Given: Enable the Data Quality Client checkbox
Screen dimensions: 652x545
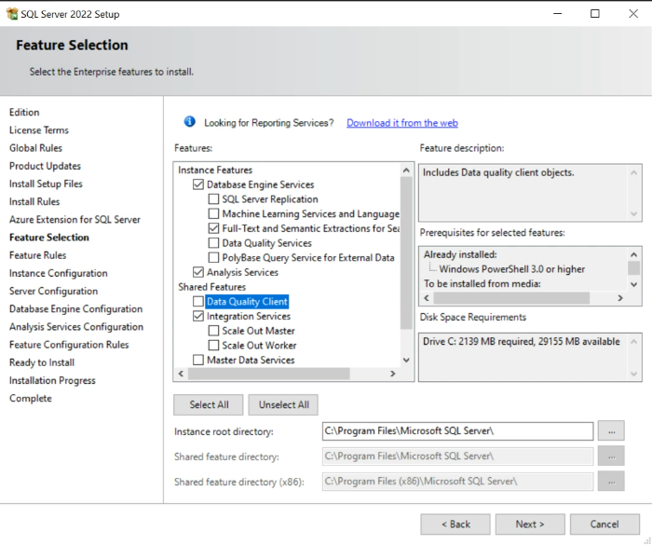Looking at the screenshot, I should click(x=198, y=301).
